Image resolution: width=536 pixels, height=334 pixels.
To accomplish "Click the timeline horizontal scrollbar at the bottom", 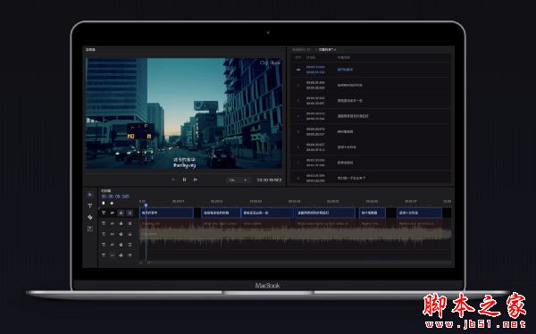I will coord(296,263).
